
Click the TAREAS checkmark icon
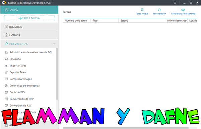6,10
